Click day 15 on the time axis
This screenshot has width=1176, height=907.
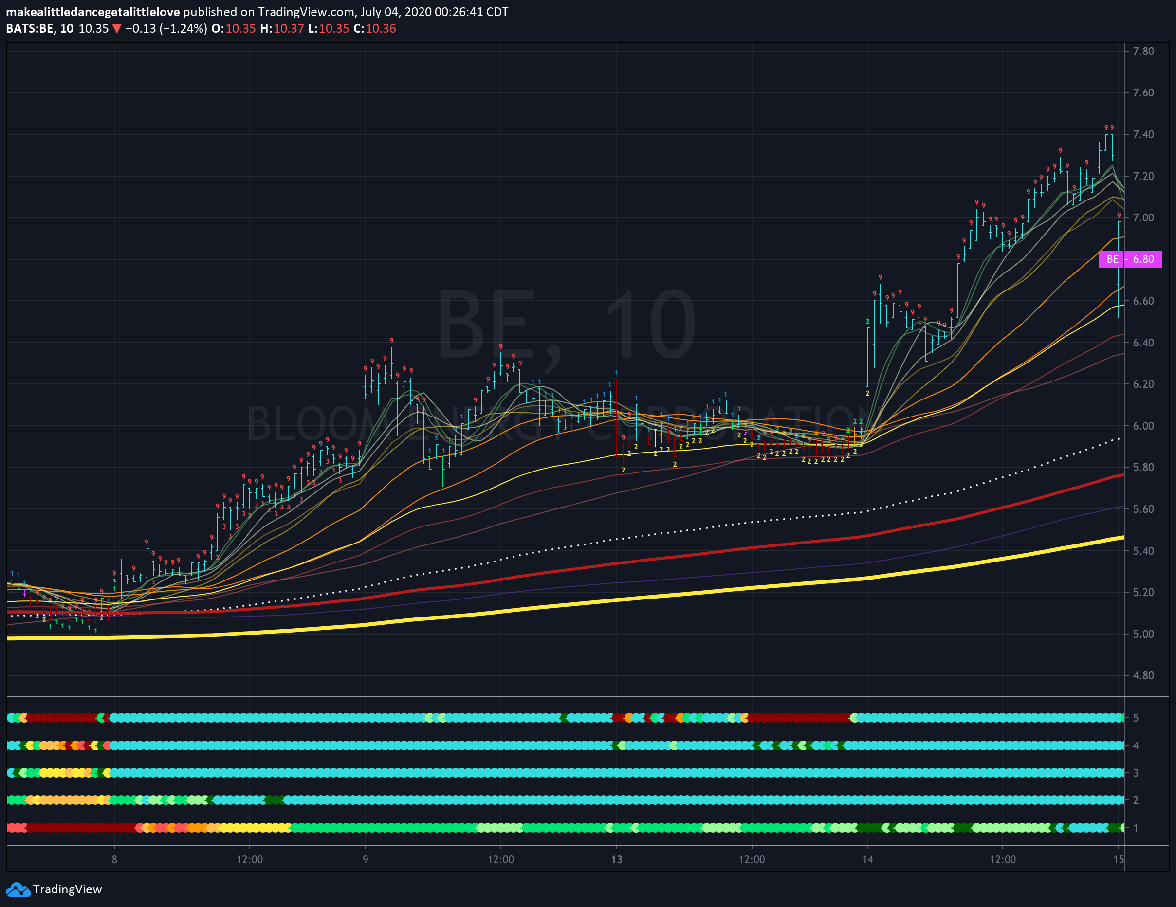(x=1119, y=859)
